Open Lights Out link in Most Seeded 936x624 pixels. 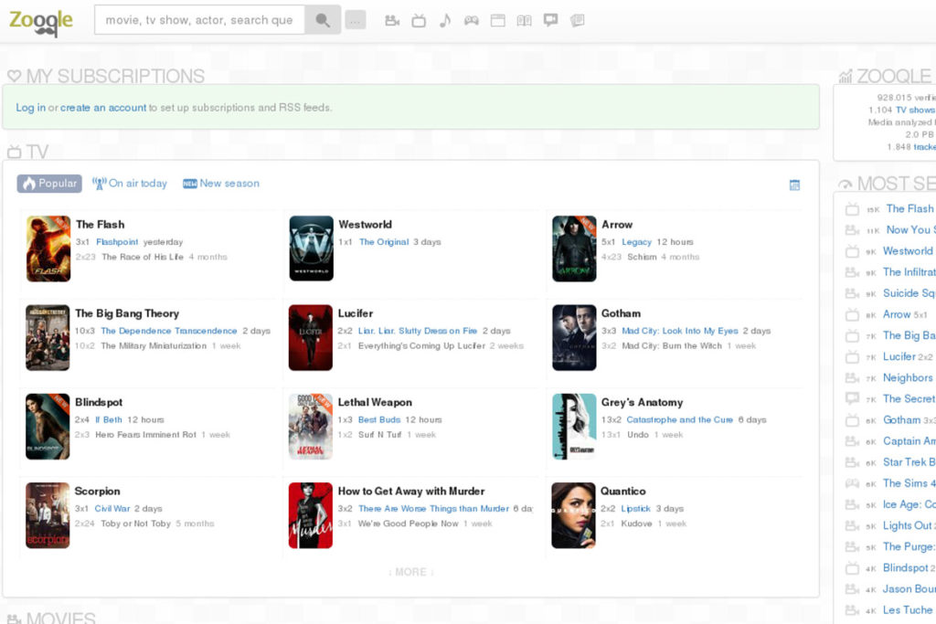909,525
